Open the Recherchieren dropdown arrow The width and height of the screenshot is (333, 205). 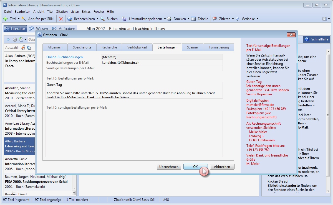(97, 19)
